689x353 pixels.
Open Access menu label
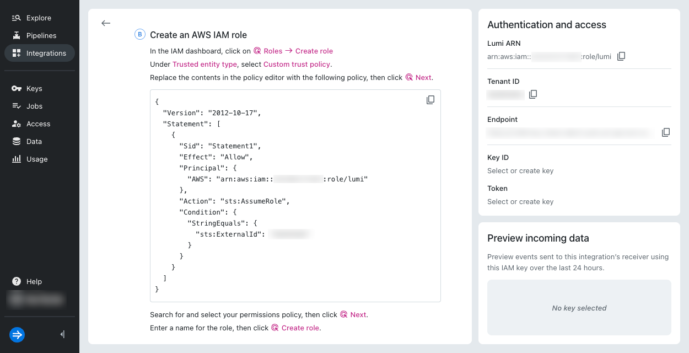[38, 124]
